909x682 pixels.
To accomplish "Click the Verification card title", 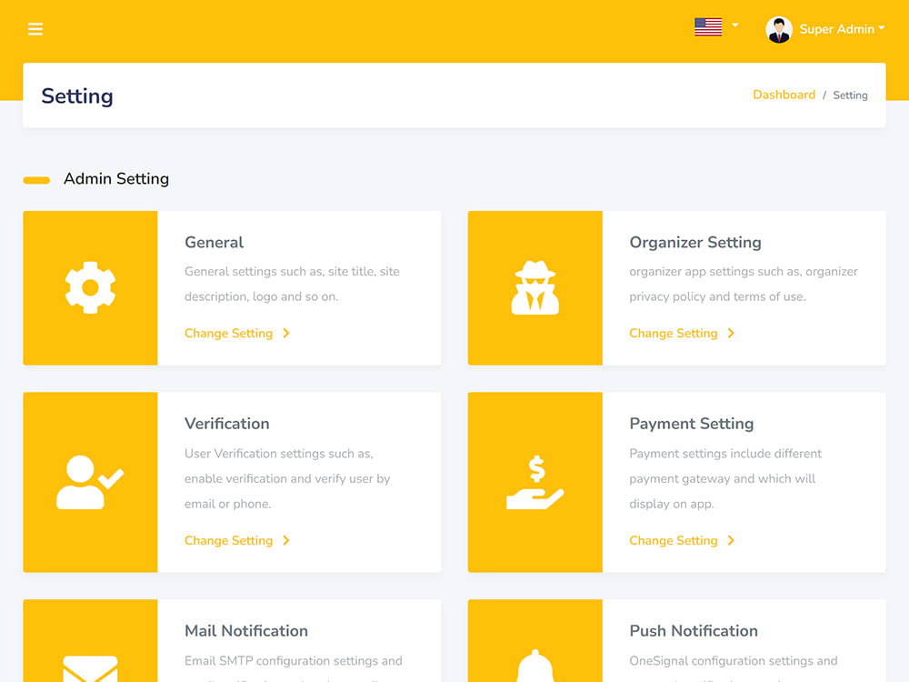I will click(x=226, y=424).
